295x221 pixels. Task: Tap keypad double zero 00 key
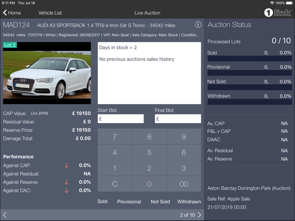184,184
